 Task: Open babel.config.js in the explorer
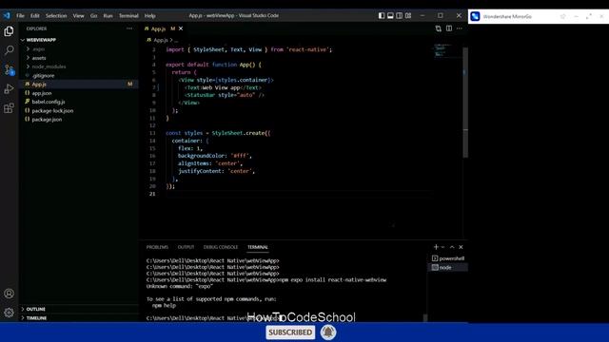point(49,102)
